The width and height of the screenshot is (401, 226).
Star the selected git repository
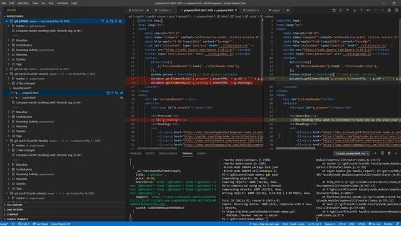(x=120, y=21)
